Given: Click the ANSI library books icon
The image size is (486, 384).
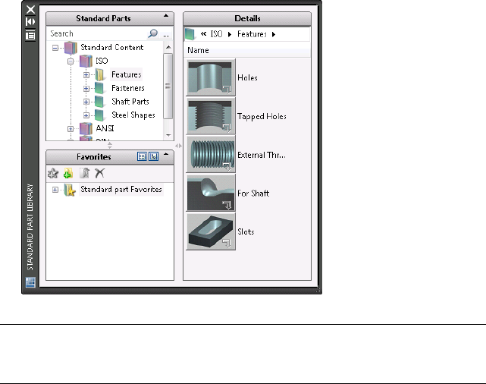Looking at the screenshot, I should pyautogui.click(x=86, y=128).
